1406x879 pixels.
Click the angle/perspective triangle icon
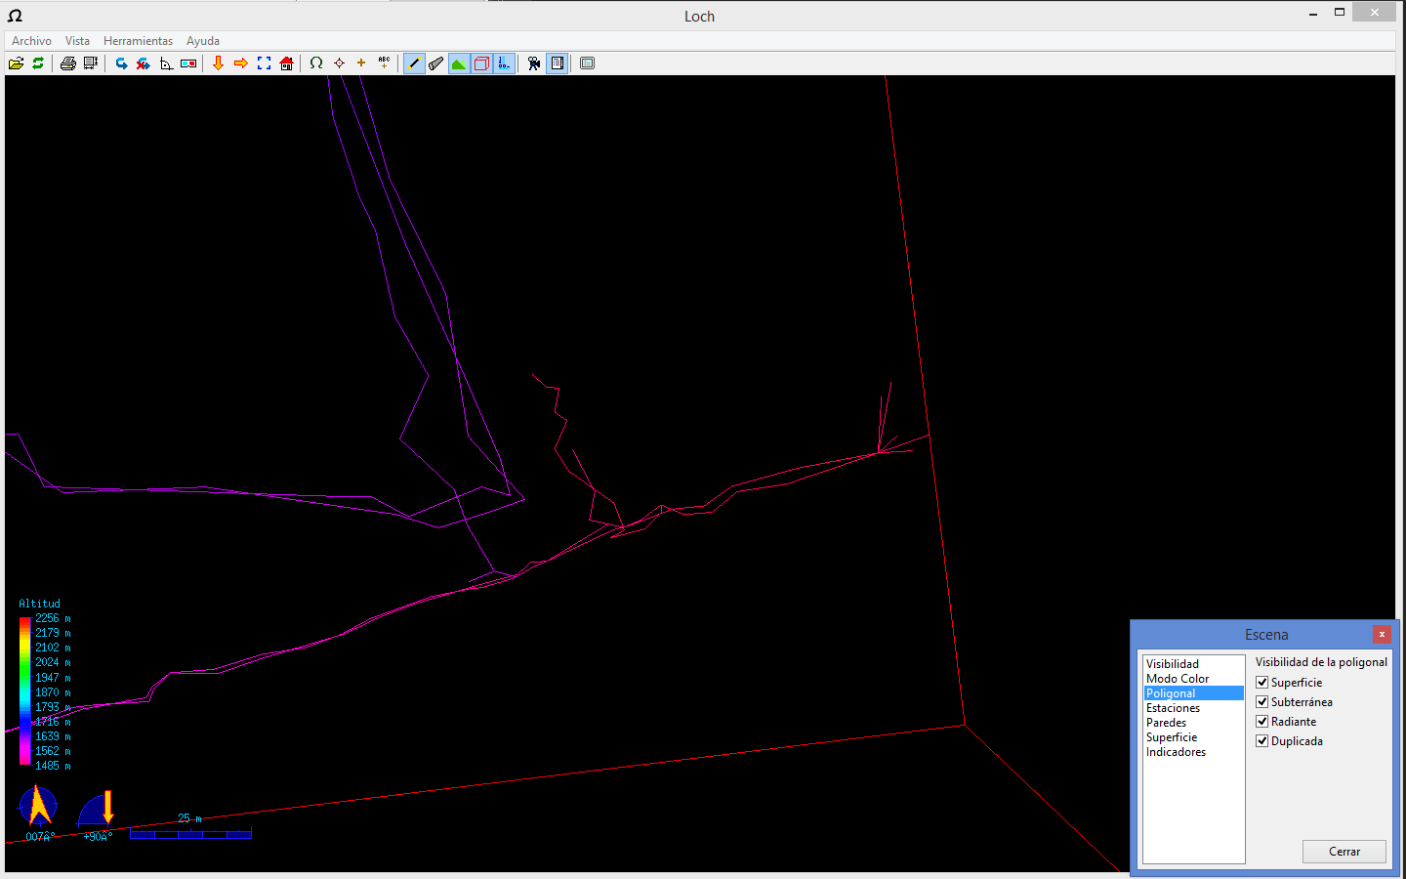166,63
